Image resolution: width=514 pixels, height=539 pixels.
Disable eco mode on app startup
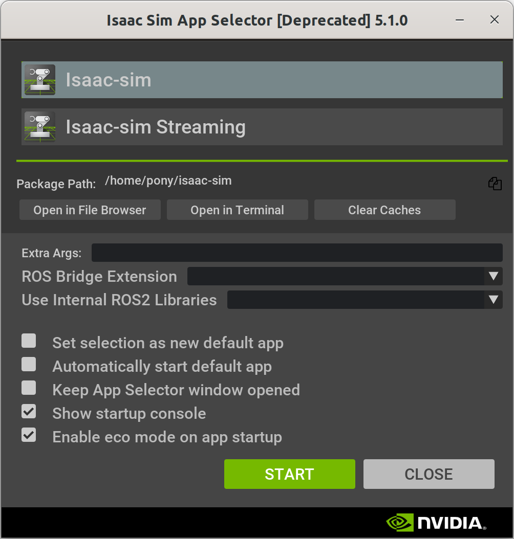pos(29,435)
